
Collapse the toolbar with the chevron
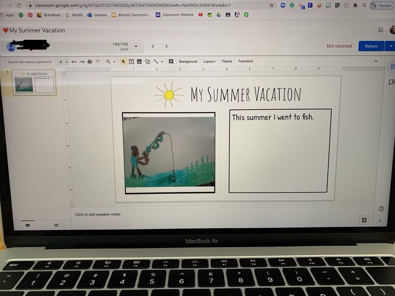point(376,61)
